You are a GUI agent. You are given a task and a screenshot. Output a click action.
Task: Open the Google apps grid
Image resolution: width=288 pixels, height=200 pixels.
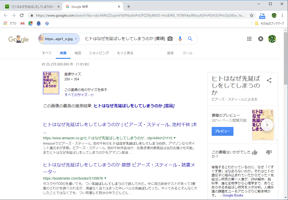pyautogui.click(x=249, y=39)
